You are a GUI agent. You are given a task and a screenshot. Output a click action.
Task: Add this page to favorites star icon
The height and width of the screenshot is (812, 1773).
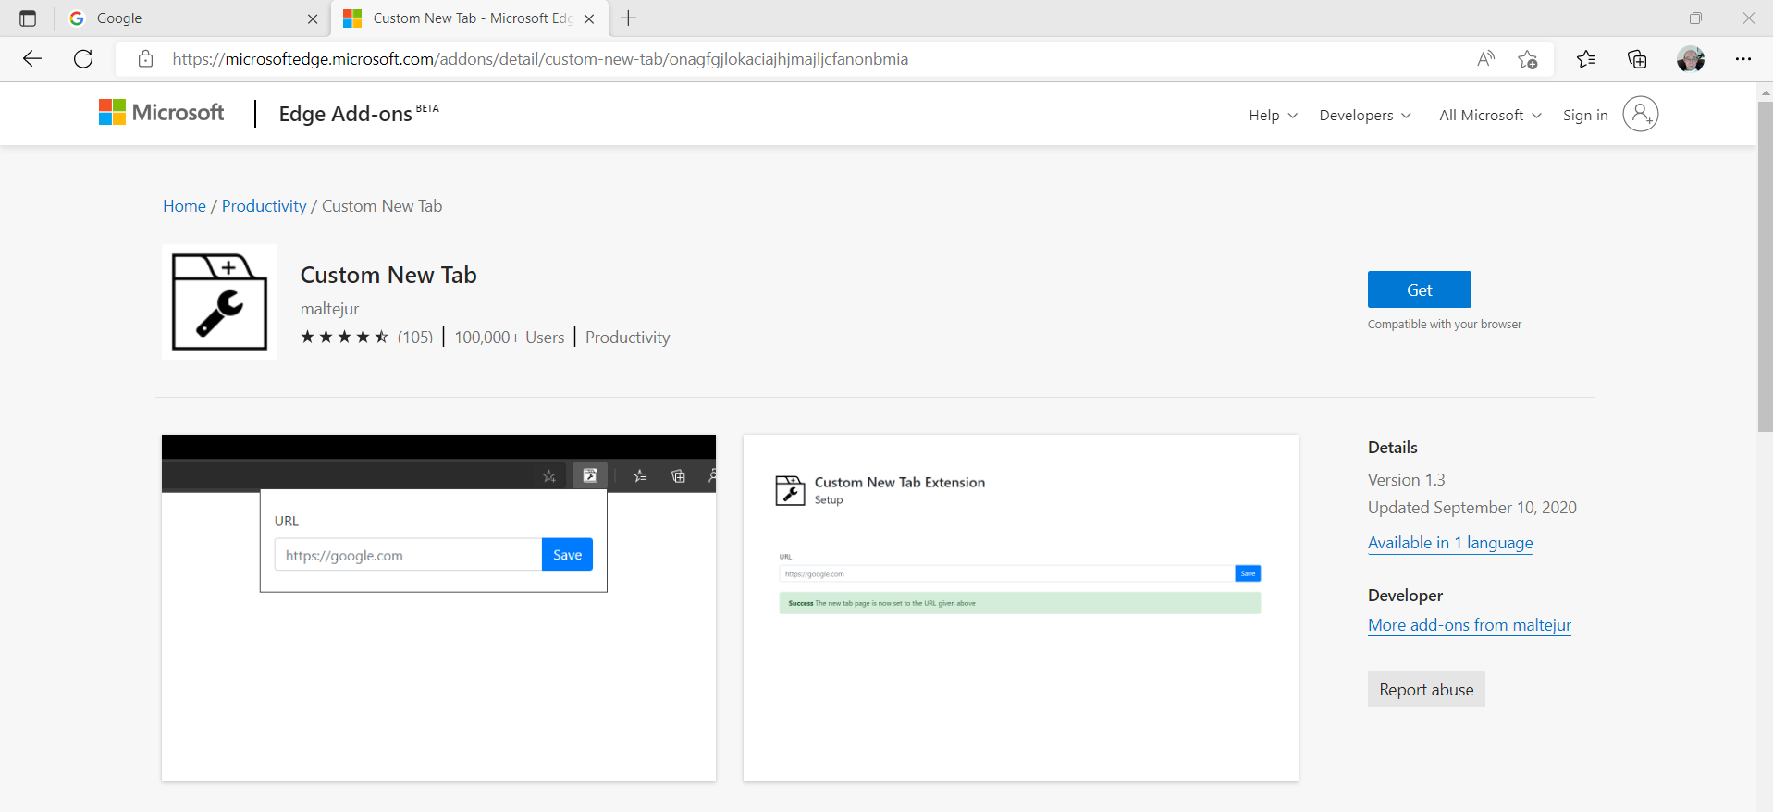coord(1528,59)
